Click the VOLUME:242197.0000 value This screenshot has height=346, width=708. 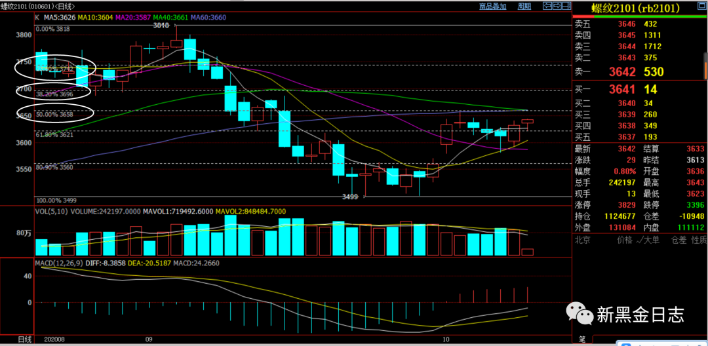[x=106, y=211]
